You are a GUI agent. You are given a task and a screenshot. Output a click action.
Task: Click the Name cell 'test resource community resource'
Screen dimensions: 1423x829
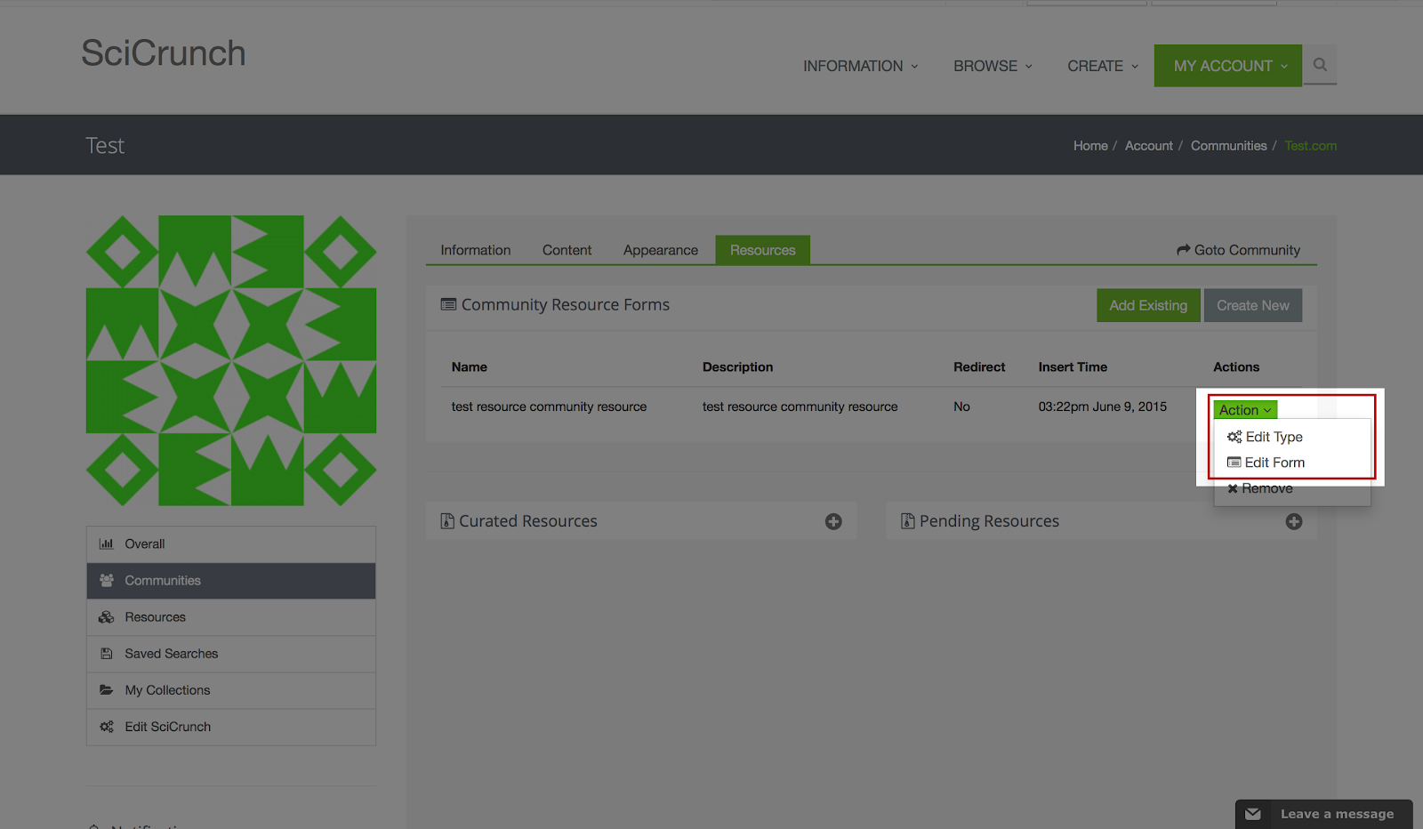coord(549,406)
